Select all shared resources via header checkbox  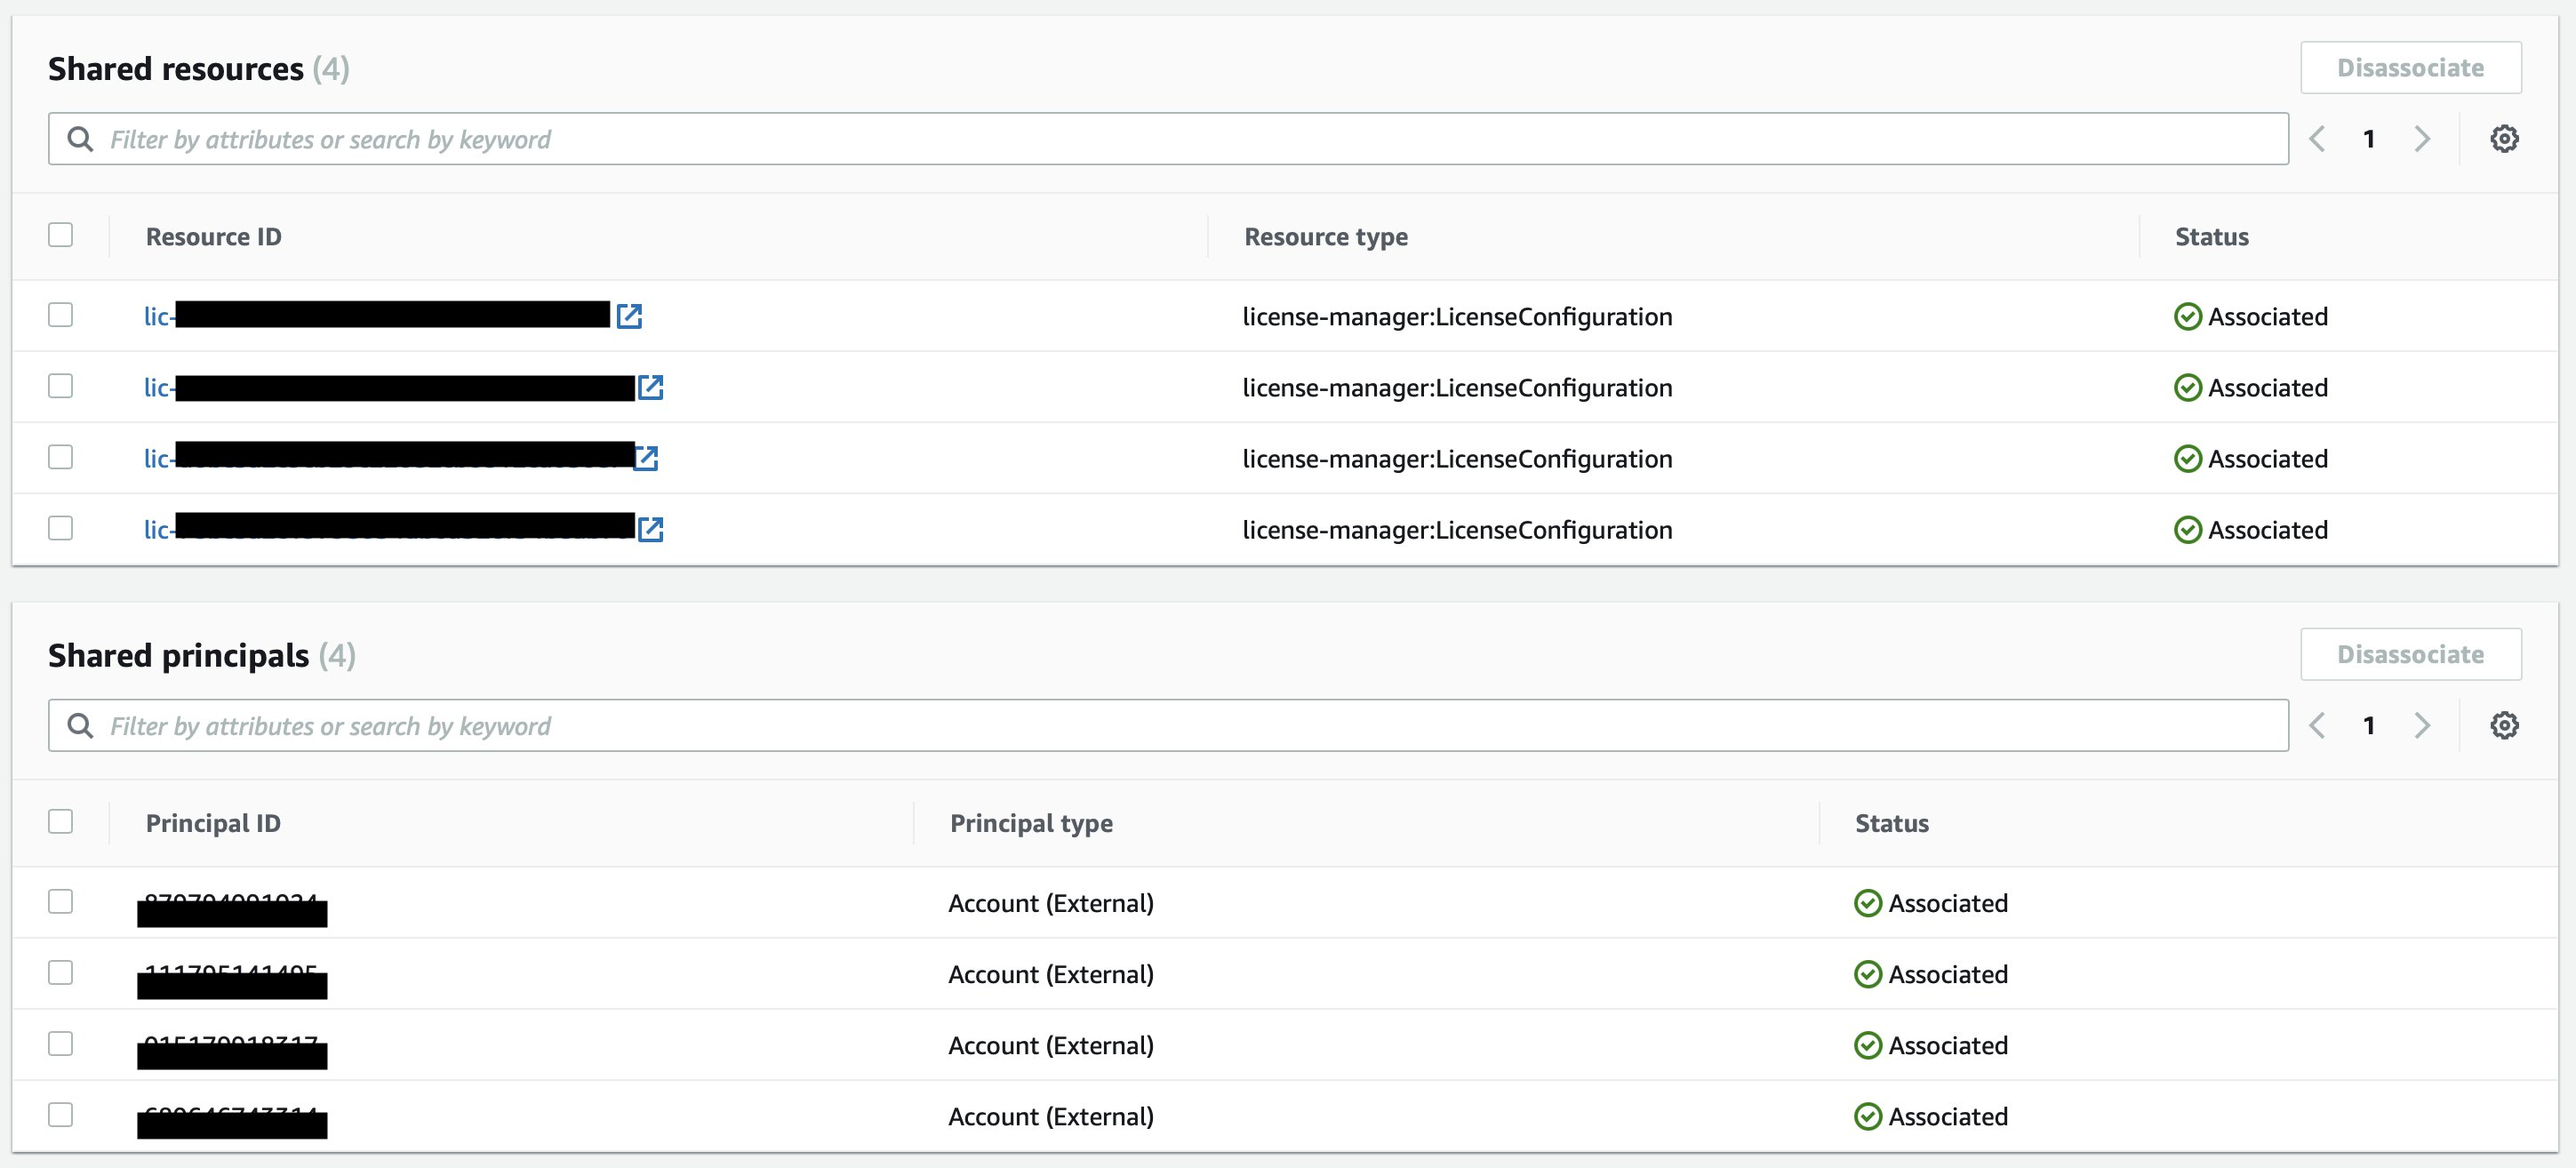[x=60, y=234]
